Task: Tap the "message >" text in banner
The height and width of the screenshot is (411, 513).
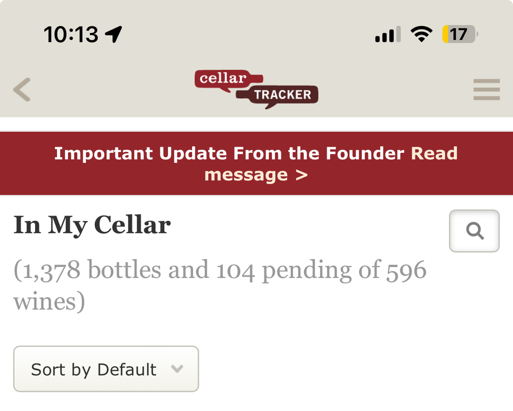Action: pyautogui.click(x=256, y=175)
